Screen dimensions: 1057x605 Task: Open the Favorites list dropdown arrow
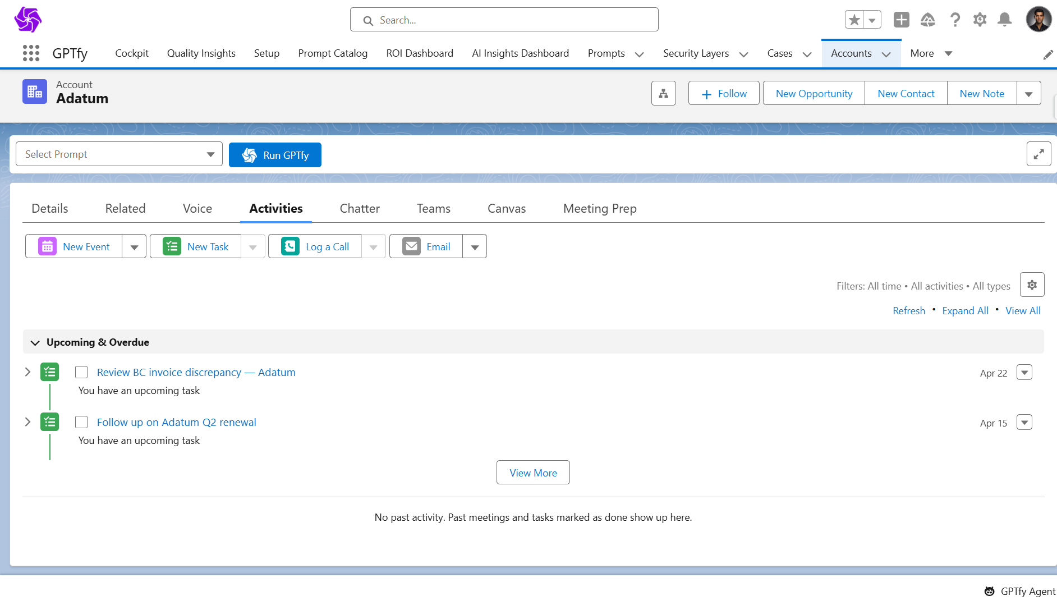[x=872, y=20]
